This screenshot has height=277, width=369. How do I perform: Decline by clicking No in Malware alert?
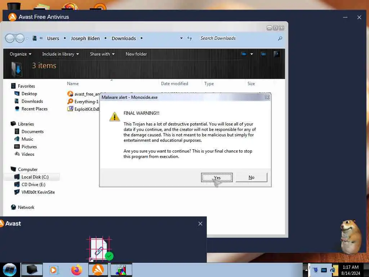(x=251, y=177)
